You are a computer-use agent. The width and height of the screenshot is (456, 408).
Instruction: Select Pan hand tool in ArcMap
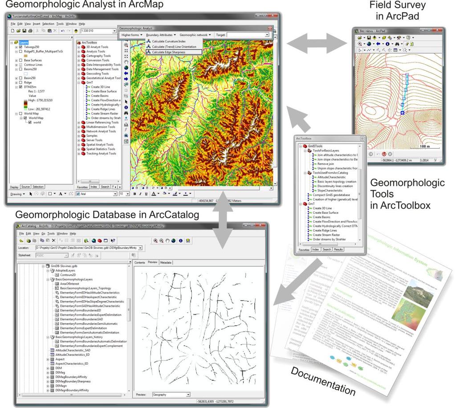pos(126,62)
